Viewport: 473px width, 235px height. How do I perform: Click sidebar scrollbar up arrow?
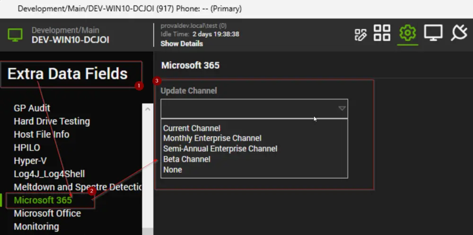coord(148,109)
